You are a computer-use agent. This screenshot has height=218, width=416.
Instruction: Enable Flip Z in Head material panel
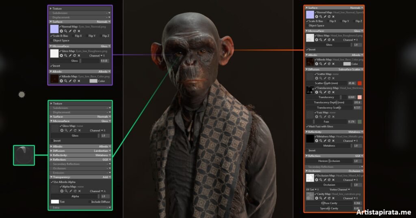coord(354,21)
